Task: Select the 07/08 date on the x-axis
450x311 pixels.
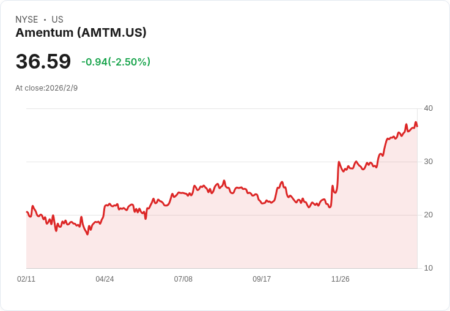Action: (183, 279)
